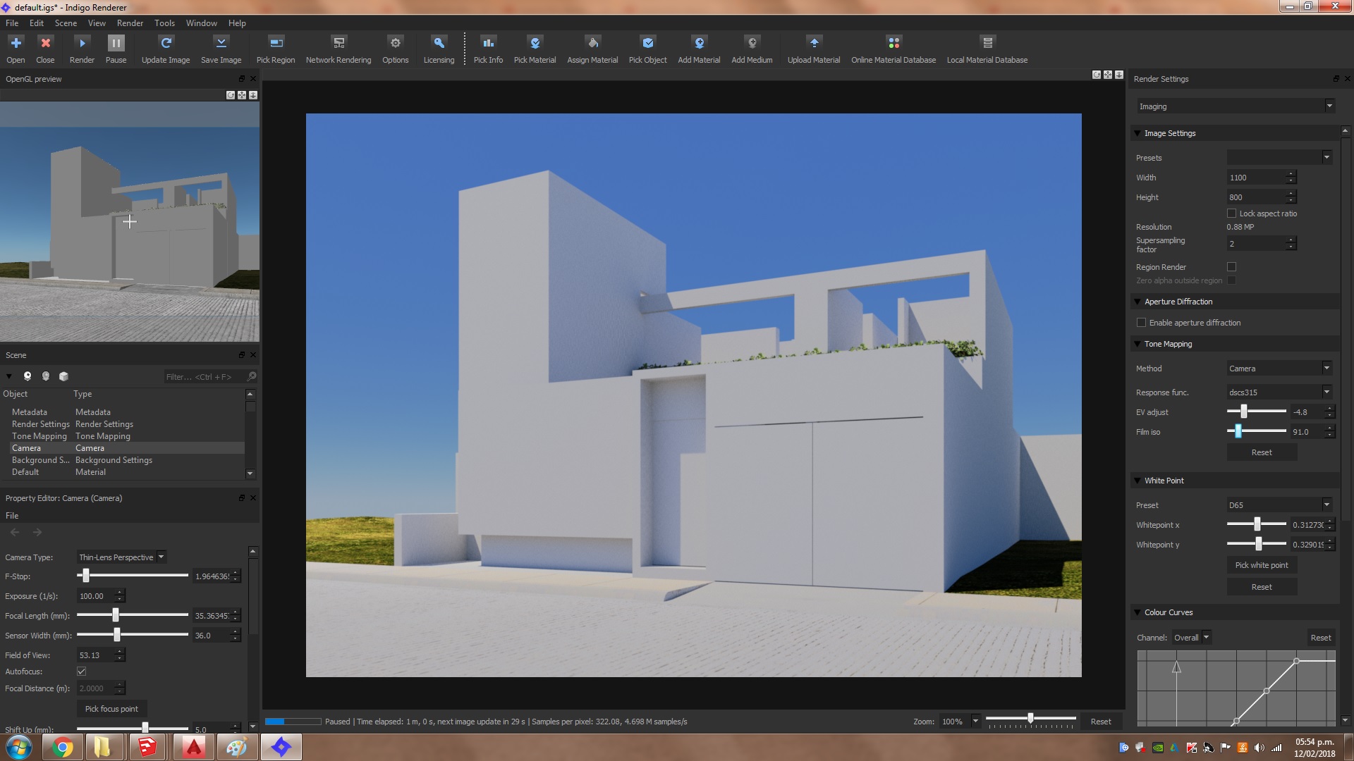This screenshot has width=1354, height=761.
Task: Collapse the Image Settings section
Action: (1138, 133)
